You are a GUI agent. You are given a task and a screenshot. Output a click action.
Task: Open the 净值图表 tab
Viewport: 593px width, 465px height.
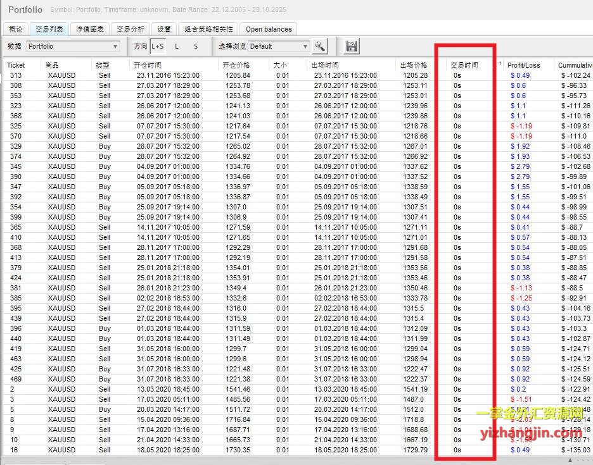pyautogui.click(x=90, y=29)
